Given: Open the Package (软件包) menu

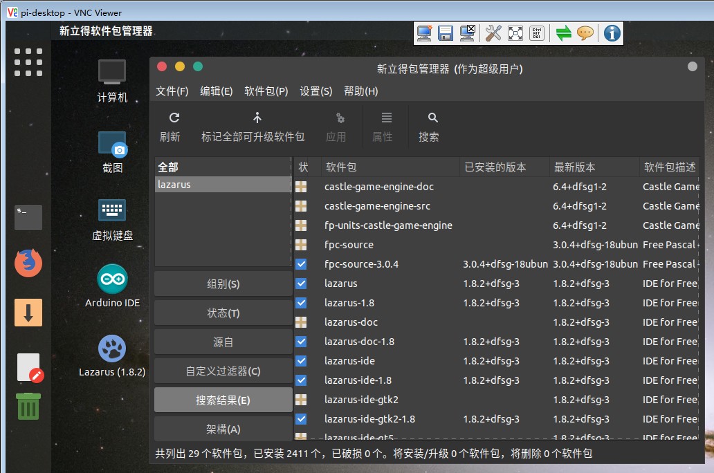Looking at the screenshot, I should coord(266,91).
